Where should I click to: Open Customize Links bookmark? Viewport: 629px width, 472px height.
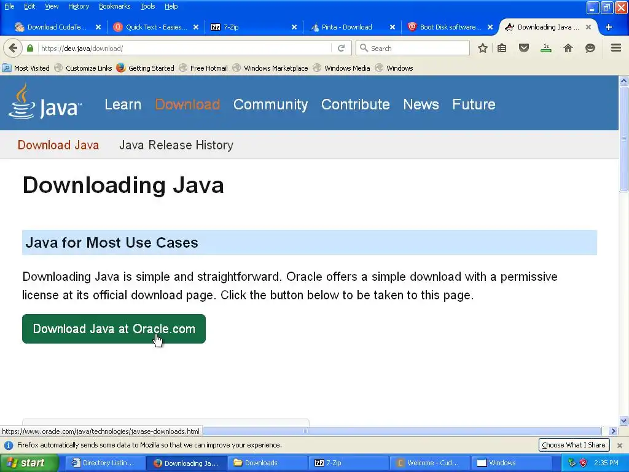tap(83, 68)
